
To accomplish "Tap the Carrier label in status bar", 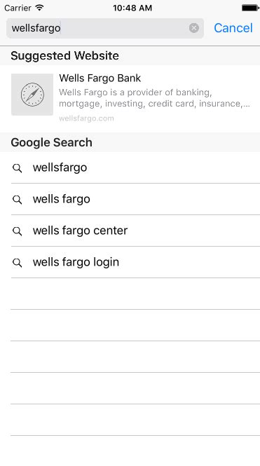I will tap(18, 8).
